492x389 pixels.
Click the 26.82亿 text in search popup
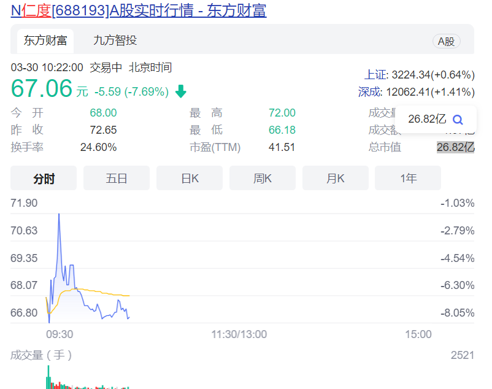[426, 120]
